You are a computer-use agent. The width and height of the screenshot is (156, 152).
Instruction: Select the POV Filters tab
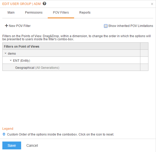(x=61, y=13)
